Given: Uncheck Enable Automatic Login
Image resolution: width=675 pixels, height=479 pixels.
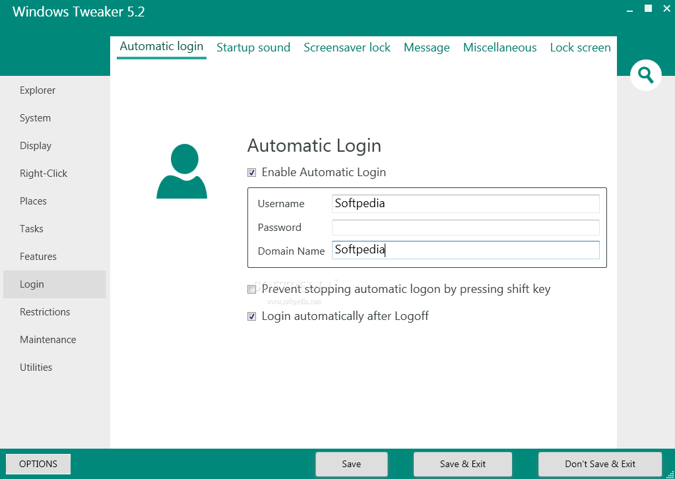Looking at the screenshot, I should (x=252, y=173).
